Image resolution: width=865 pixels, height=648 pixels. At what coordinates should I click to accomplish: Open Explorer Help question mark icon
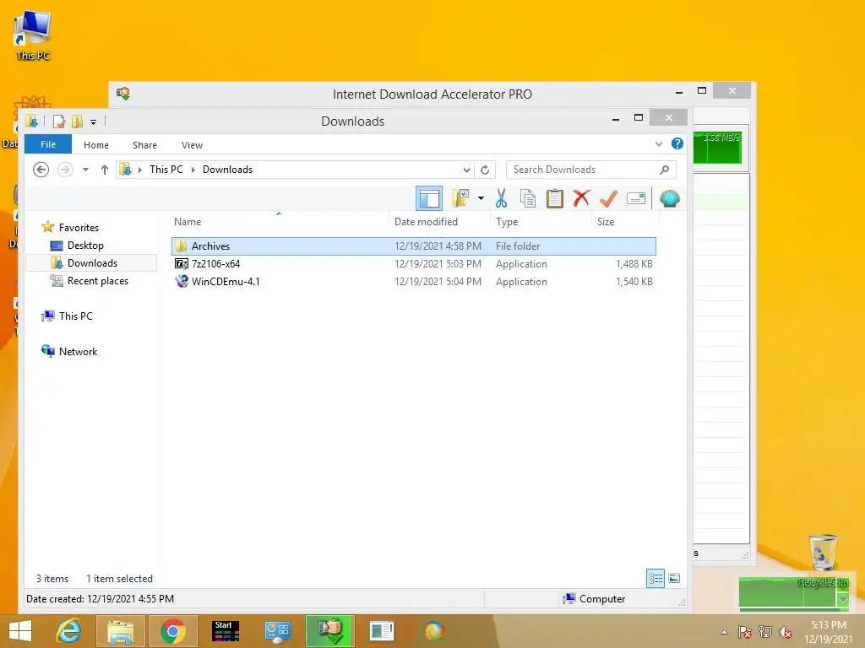click(677, 143)
